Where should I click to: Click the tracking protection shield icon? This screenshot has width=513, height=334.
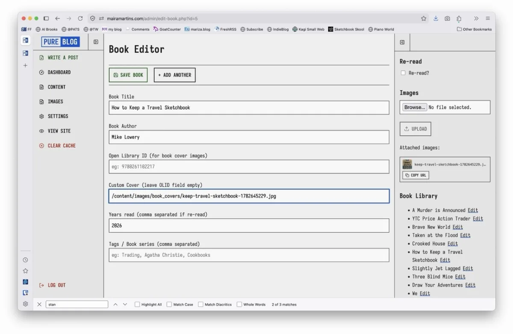(x=92, y=18)
